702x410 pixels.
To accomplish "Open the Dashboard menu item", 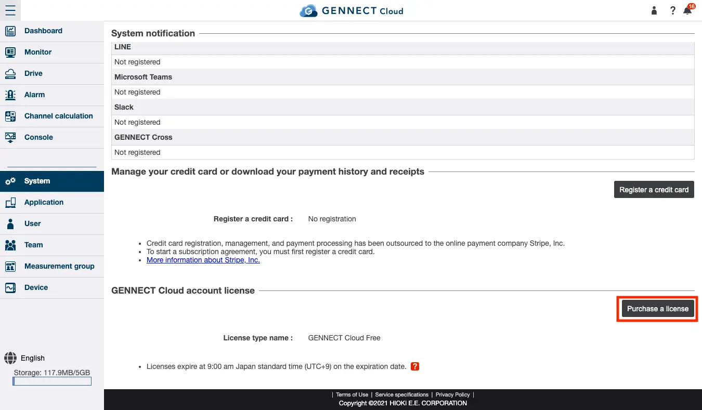I will (x=52, y=31).
